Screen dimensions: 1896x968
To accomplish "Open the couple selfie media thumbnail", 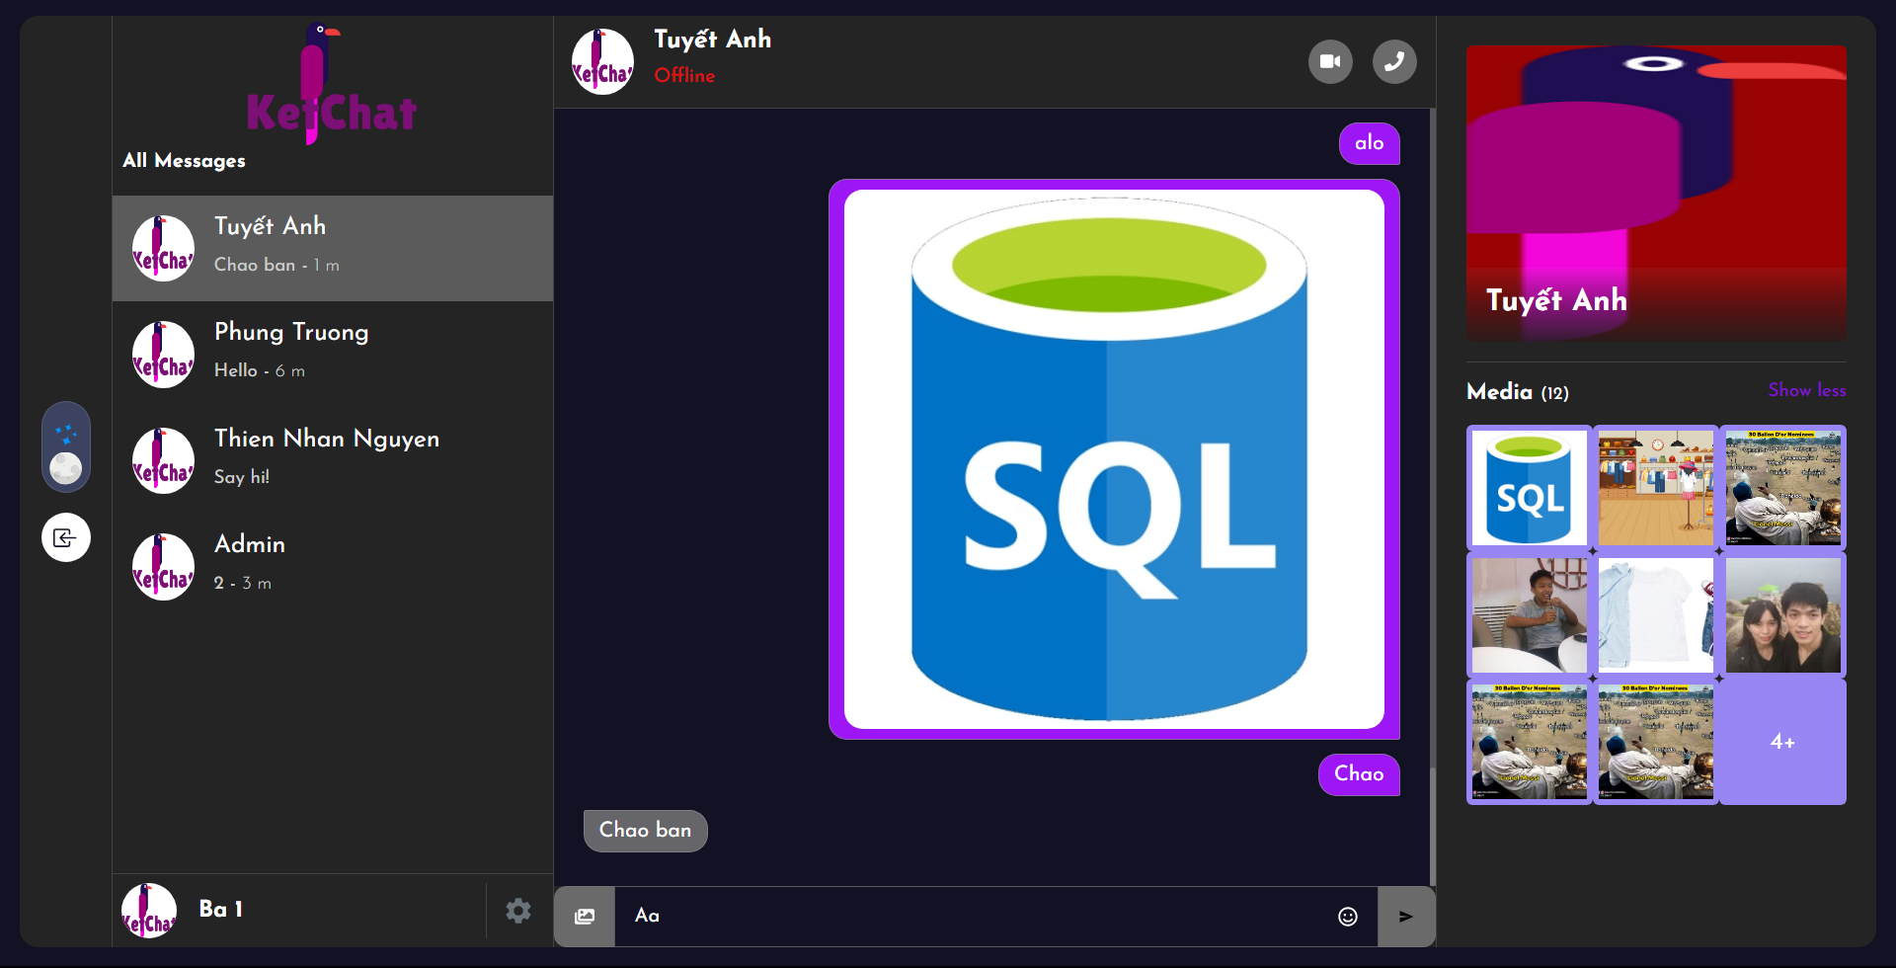I will (1783, 614).
